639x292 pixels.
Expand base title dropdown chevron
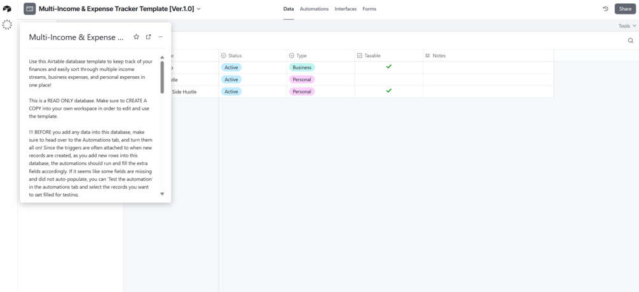(x=199, y=8)
